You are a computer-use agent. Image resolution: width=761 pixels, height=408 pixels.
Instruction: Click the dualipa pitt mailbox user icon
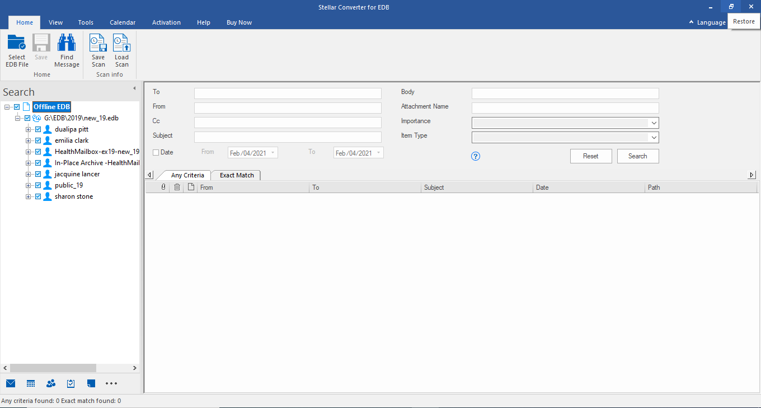(48, 129)
